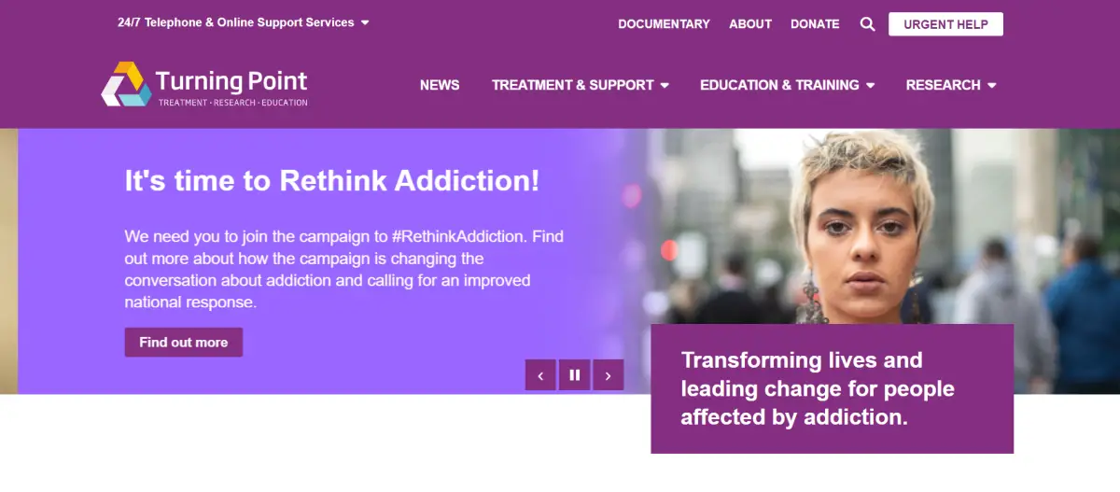Go to the About page

point(750,24)
